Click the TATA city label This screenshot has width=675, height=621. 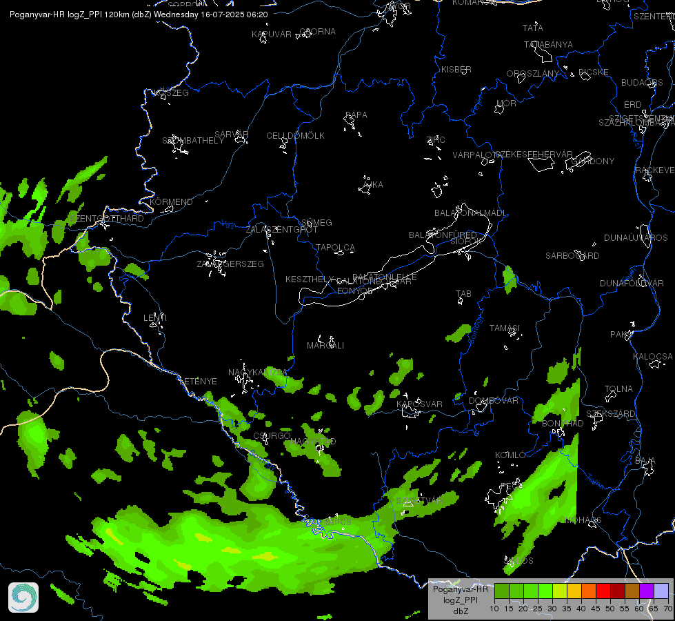pos(533,28)
